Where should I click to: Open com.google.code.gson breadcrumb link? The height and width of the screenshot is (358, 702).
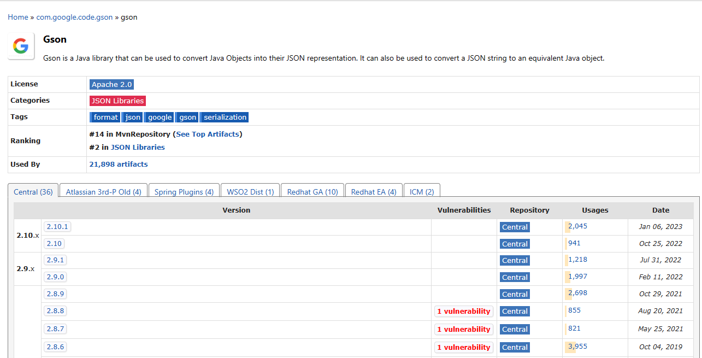[x=74, y=17]
